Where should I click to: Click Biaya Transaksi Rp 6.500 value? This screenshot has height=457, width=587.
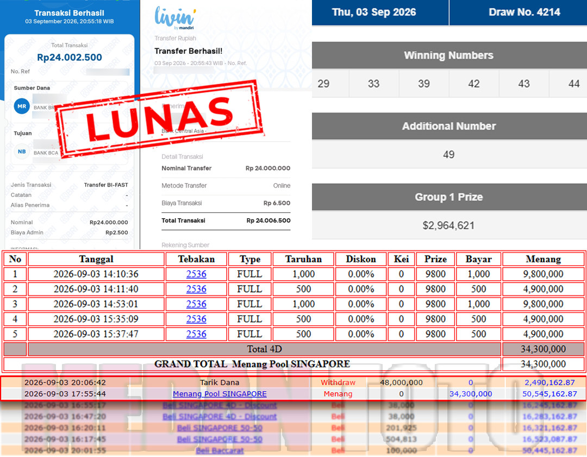point(277,203)
